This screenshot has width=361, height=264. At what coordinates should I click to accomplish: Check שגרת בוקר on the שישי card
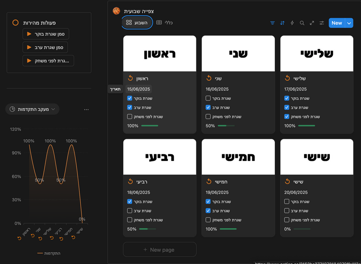click(x=287, y=202)
